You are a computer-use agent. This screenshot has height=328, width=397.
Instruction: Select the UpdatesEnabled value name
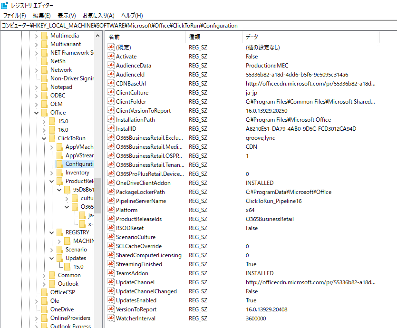(136, 300)
